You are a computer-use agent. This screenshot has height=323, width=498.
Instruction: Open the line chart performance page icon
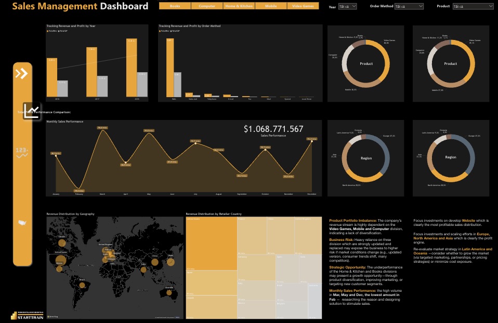pyautogui.click(x=32, y=111)
